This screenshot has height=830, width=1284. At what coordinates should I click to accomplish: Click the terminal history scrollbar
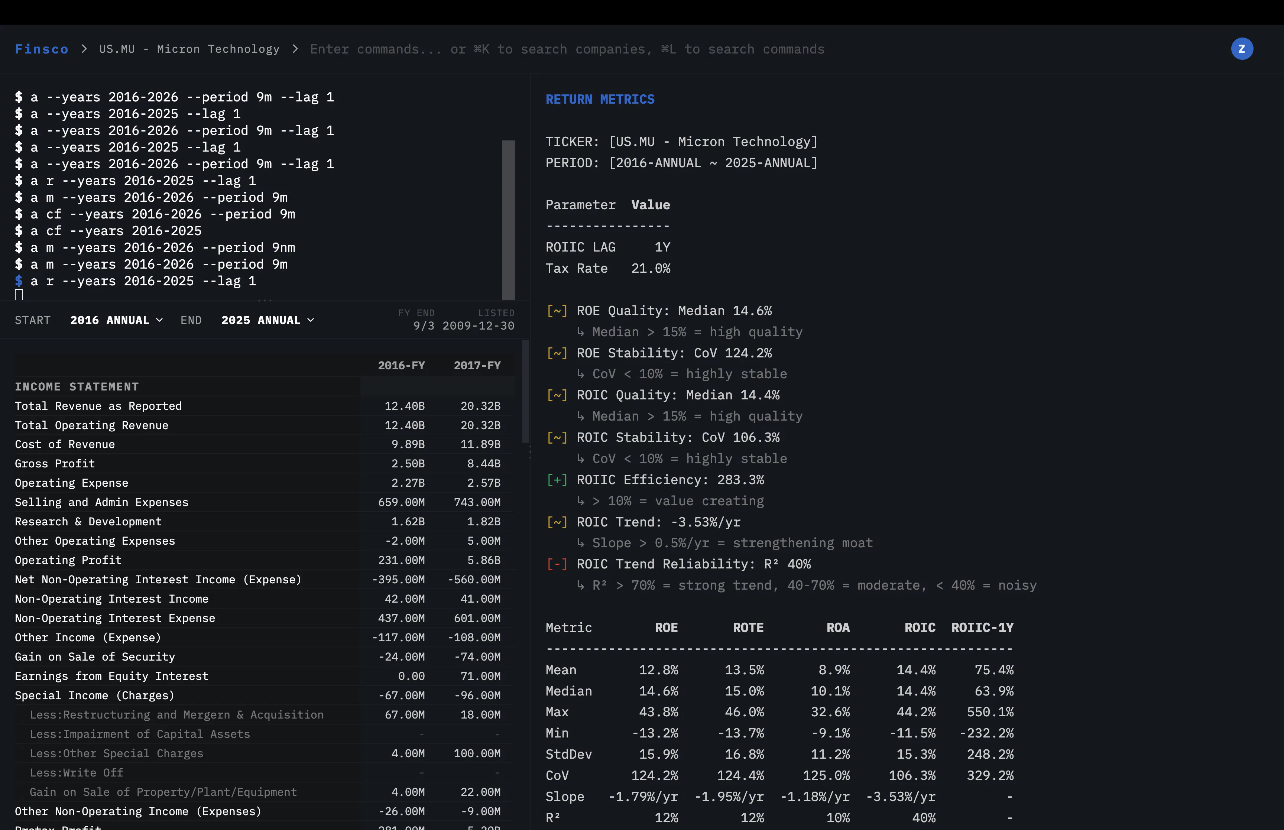[x=508, y=220]
